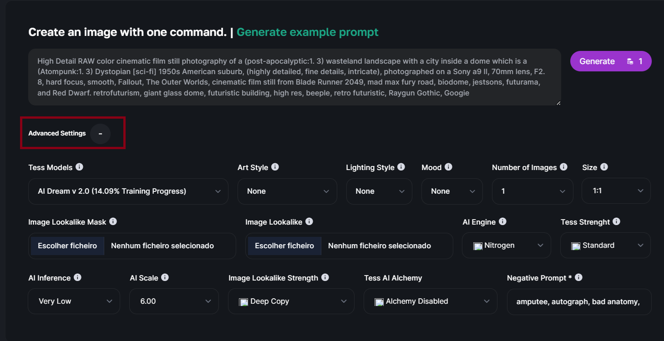The height and width of the screenshot is (341, 664).
Task: Open the Number of Images dropdown
Action: pyautogui.click(x=532, y=191)
